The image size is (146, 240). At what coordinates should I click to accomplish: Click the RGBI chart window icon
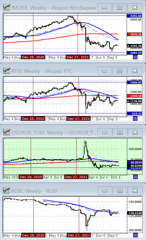point(6,190)
